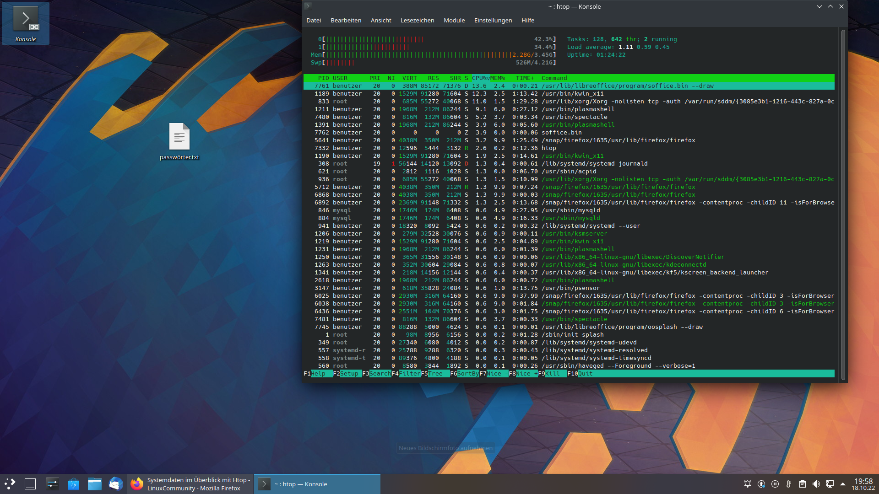The image size is (879, 494).
Task: Open Dolphin file manager from taskbar
Action: point(95,484)
